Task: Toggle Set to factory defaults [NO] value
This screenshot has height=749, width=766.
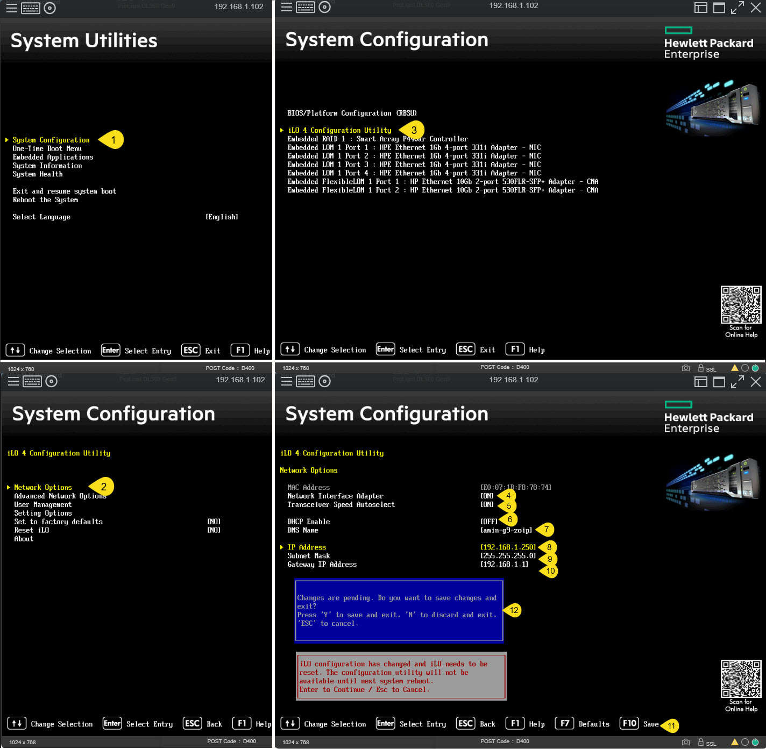Action: tap(214, 522)
